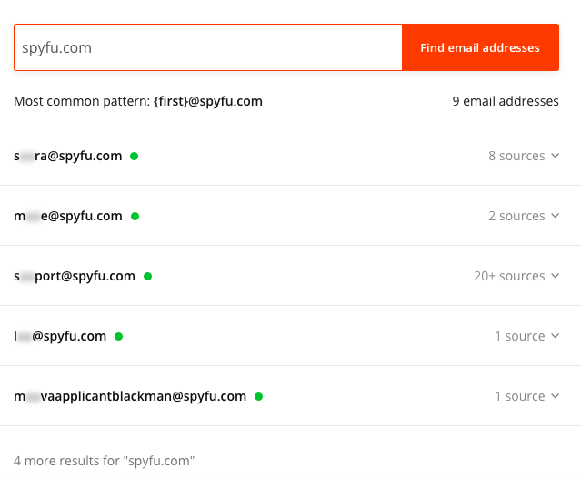Select the l…@spyfu.com email address
The width and height of the screenshot is (581, 479).
pyautogui.click(x=60, y=336)
